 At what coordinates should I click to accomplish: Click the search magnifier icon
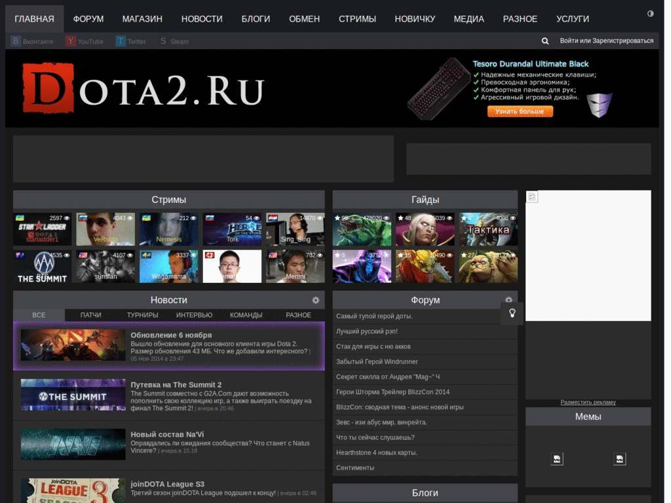pyautogui.click(x=545, y=41)
